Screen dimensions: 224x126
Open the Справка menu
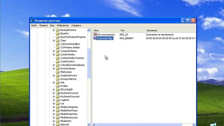[76, 26]
